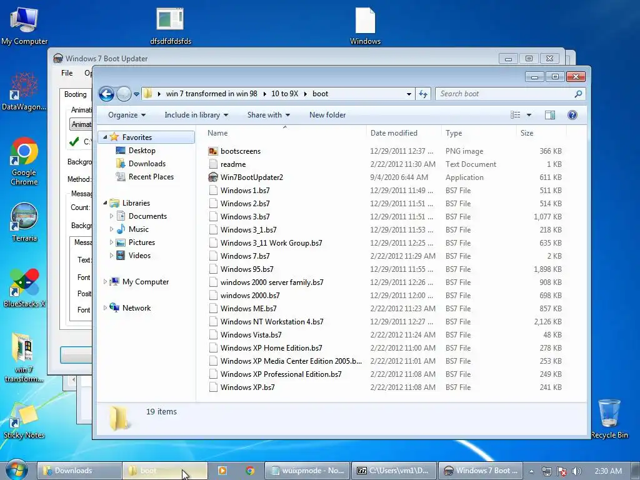Open the Google Chrome desktop shortcut
This screenshot has width=640, height=480.
(x=24, y=162)
